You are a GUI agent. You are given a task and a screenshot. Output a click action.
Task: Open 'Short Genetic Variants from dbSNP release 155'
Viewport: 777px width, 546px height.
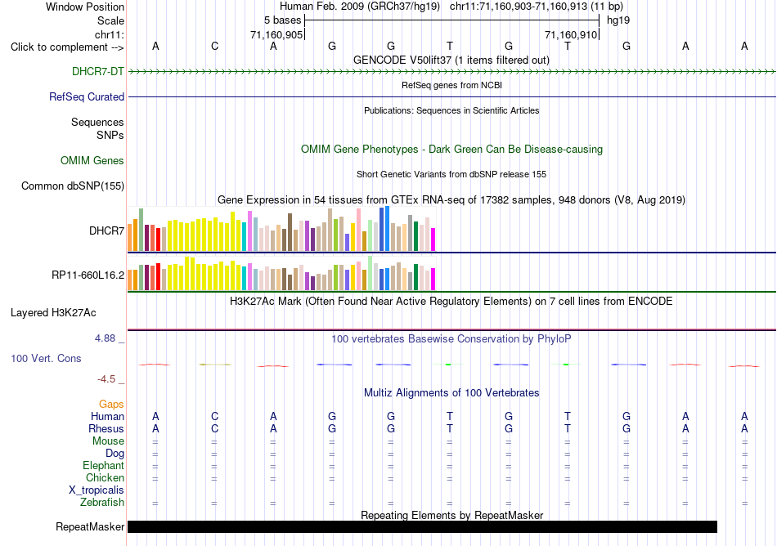[x=451, y=174]
